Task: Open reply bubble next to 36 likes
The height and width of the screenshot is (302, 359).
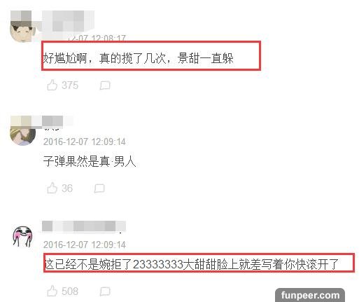Action: tap(99, 188)
